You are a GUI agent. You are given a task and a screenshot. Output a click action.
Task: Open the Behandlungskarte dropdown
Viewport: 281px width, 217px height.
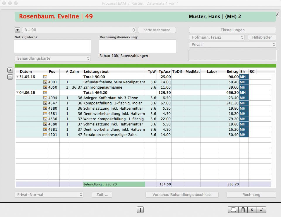pos(53,58)
